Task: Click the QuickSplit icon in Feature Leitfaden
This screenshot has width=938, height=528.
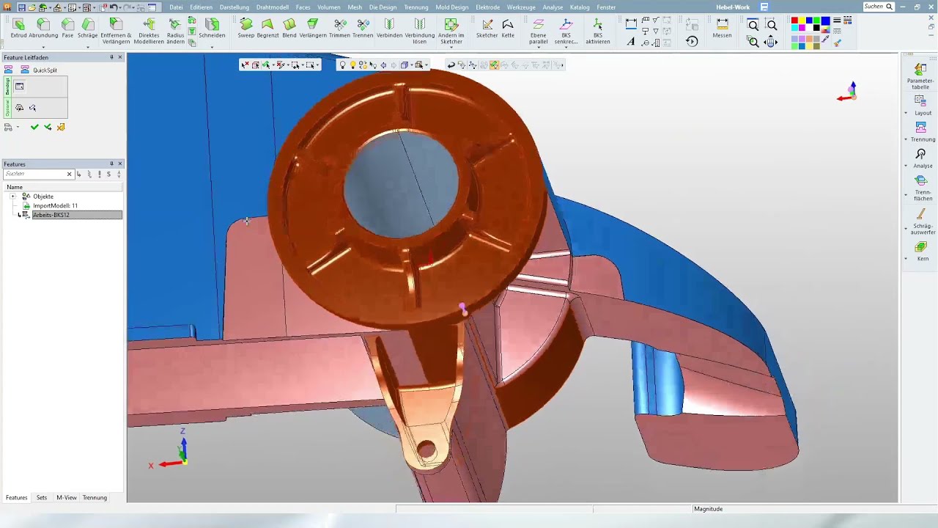Action: 24,70
